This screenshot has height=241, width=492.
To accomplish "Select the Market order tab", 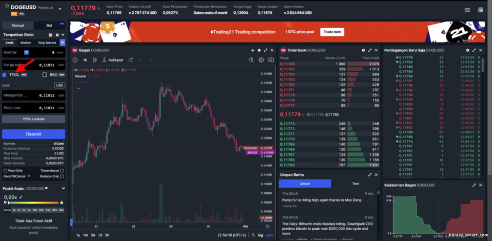I will click(x=26, y=43).
